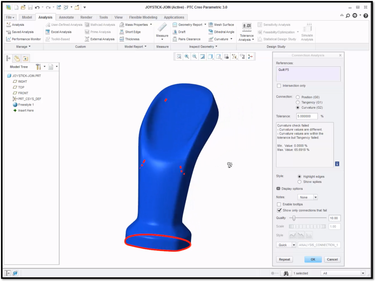Viewport: 376px width, 282px height.
Task: Choose Show spikes style
Action: (x=299, y=182)
